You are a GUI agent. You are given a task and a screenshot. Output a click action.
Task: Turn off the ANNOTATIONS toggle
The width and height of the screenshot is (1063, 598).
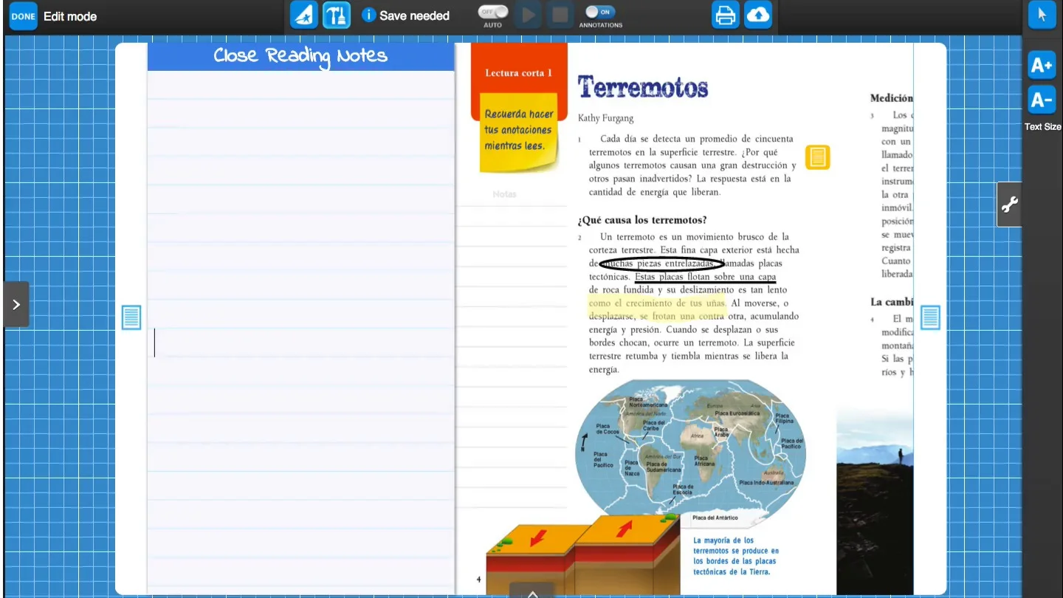[x=599, y=13]
